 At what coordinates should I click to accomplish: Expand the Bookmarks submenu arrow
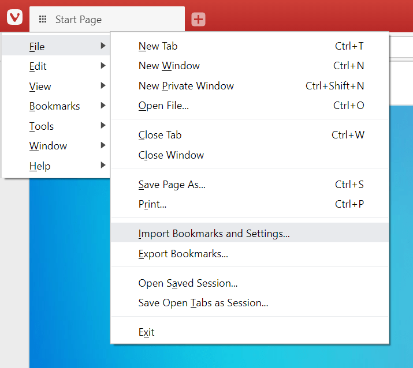point(103,106)
